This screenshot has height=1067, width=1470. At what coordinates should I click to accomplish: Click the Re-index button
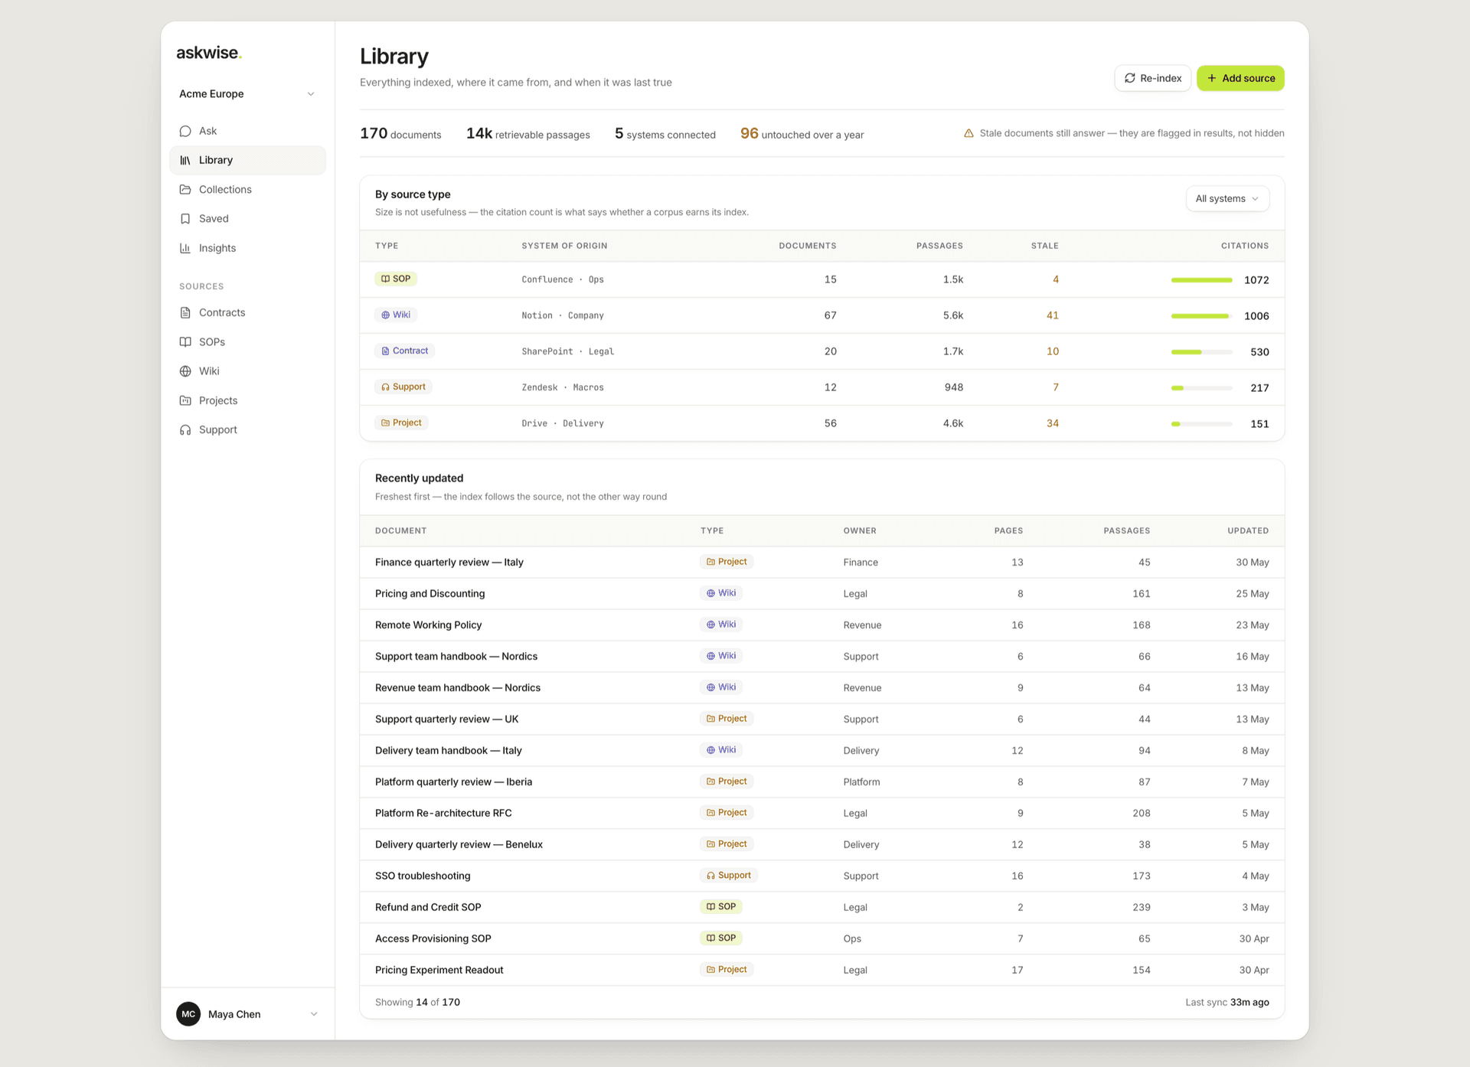tap(1152, 78)
